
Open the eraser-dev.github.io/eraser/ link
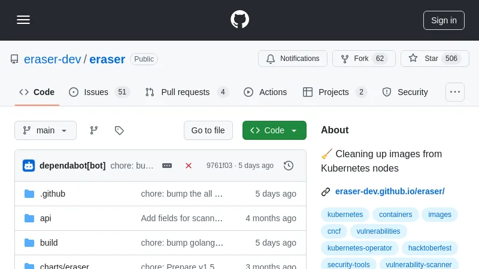pos(390,191)
